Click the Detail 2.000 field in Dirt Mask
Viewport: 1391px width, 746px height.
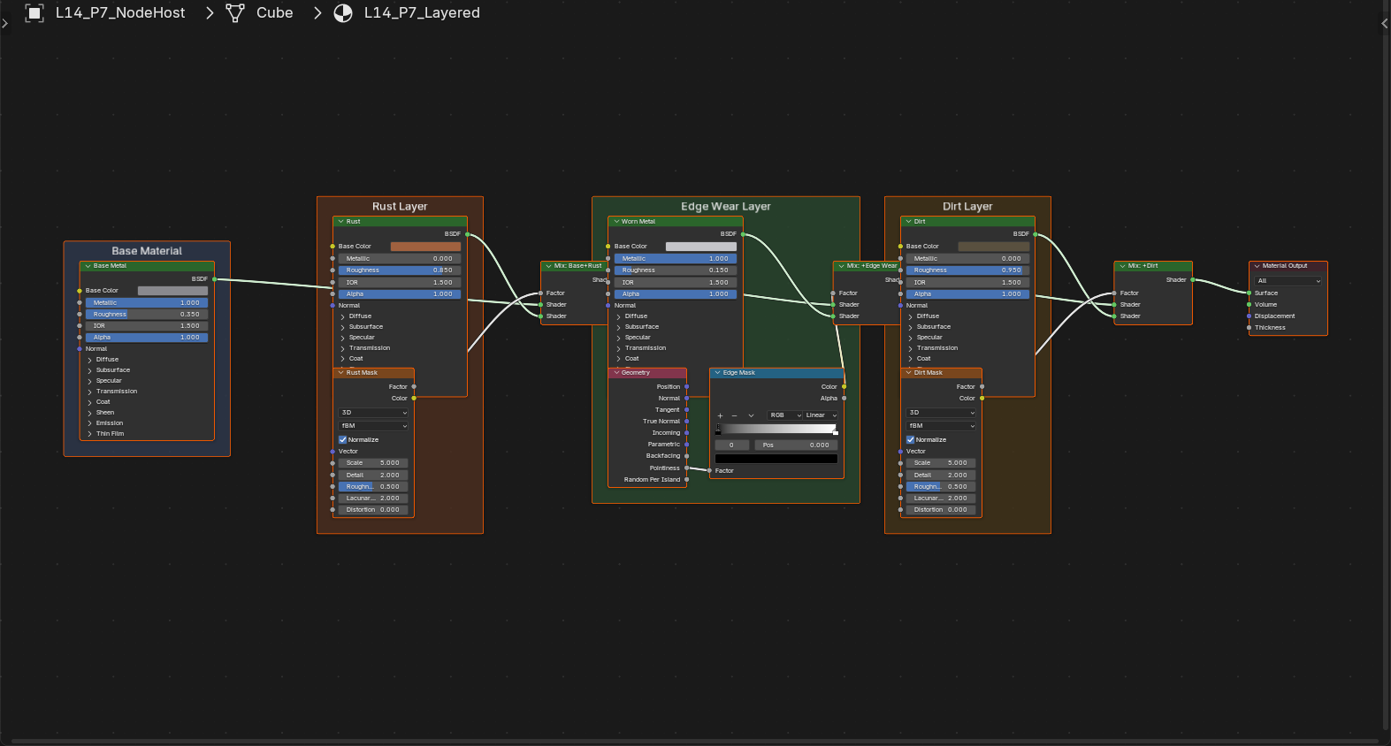click(941, 476)
